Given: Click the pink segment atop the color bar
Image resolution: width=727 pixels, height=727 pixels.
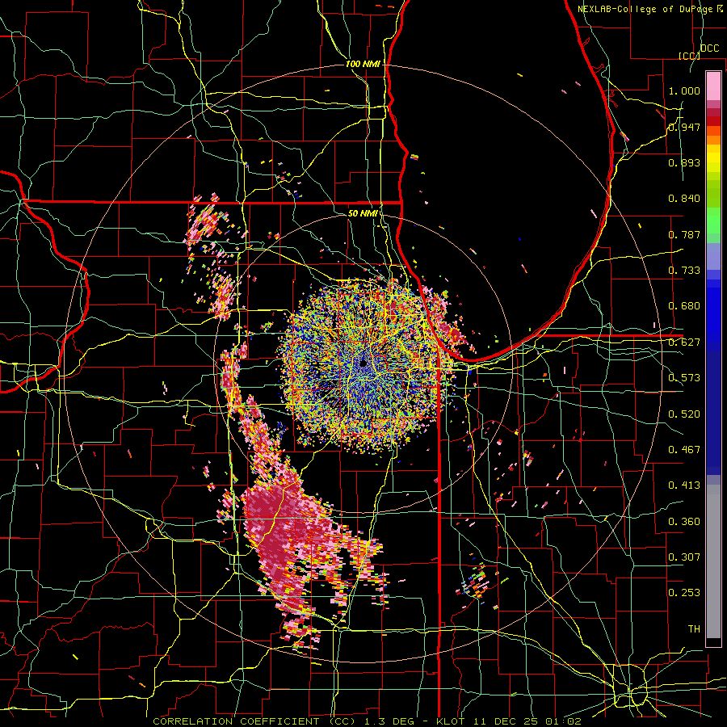Looking at the screenshot, I should [x=713, y=86].
